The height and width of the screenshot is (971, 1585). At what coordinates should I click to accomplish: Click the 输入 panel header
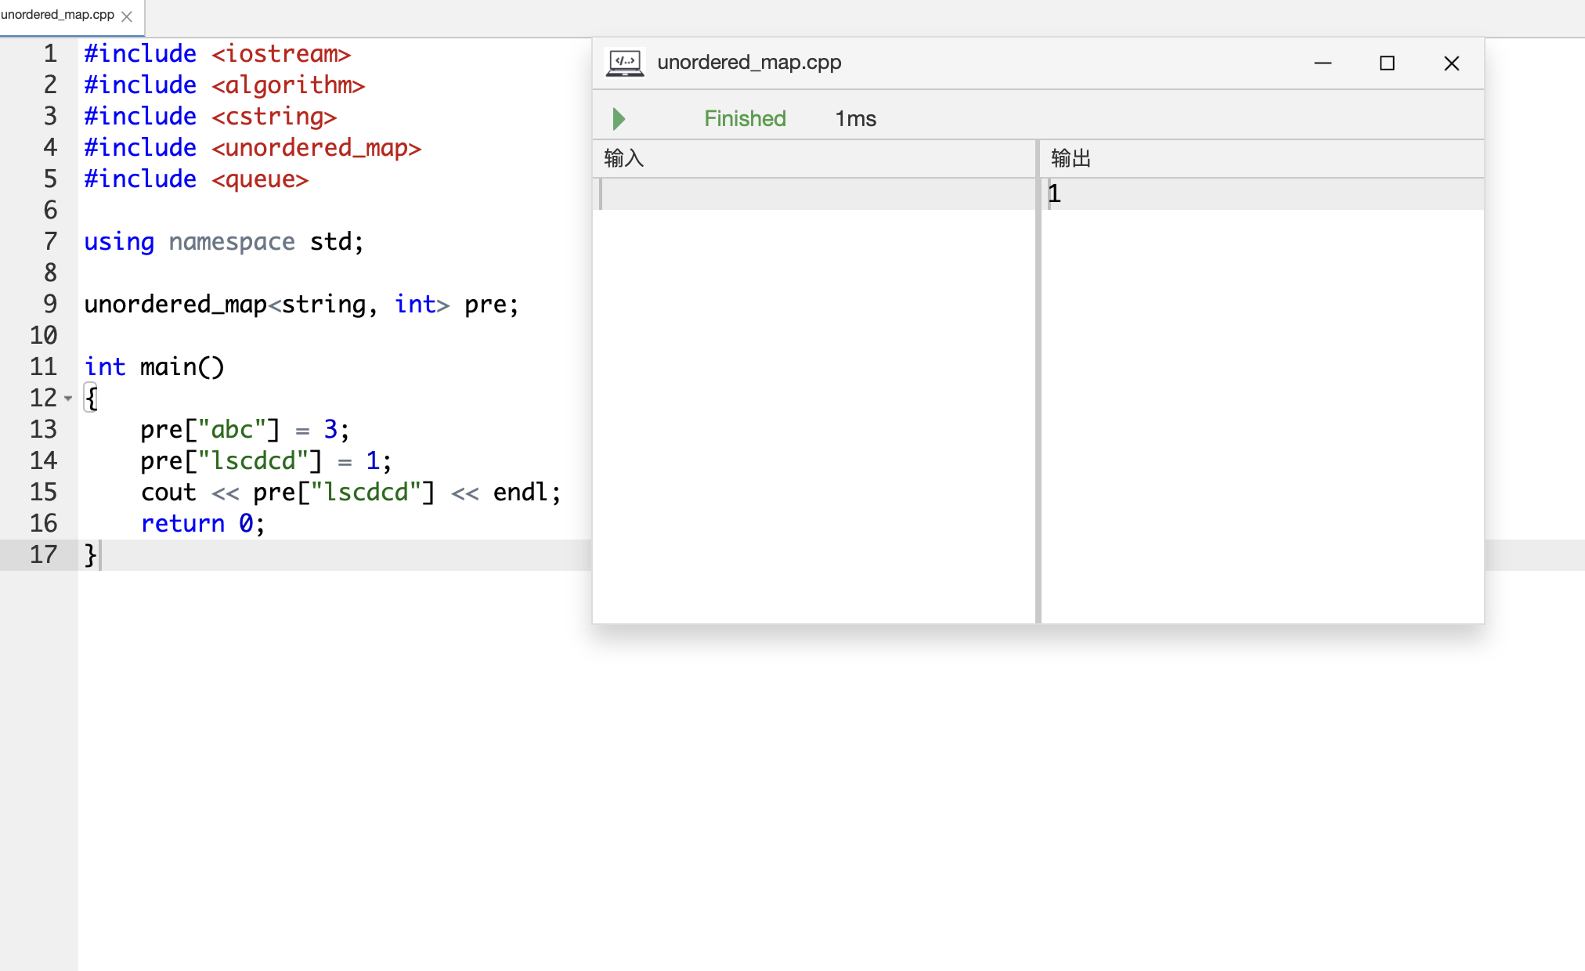click(814, 159)
